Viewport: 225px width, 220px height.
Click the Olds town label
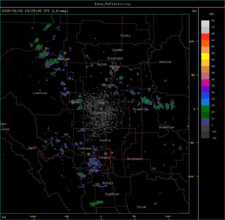click(101, 103)
